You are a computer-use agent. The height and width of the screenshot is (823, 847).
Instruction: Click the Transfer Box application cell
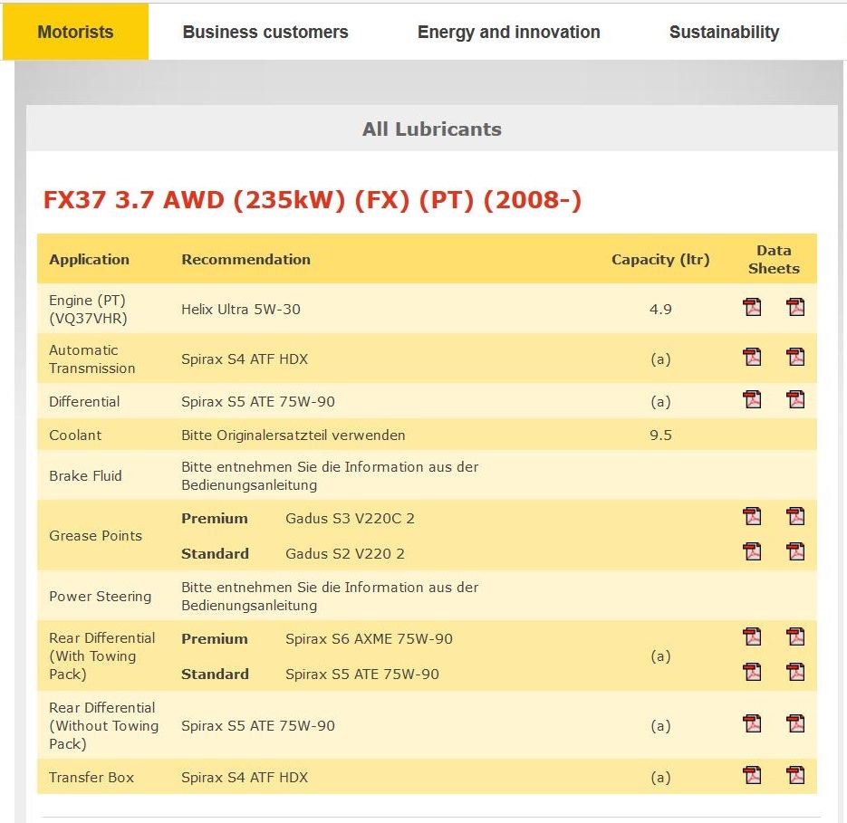tap(91, 777)
